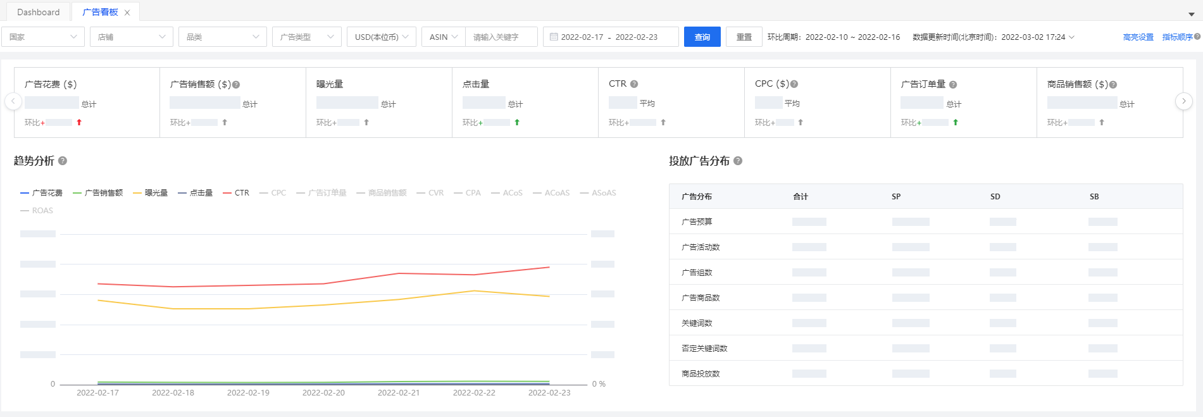
Task: Switch to the Dashboard tab
Action: click(38, 12)
